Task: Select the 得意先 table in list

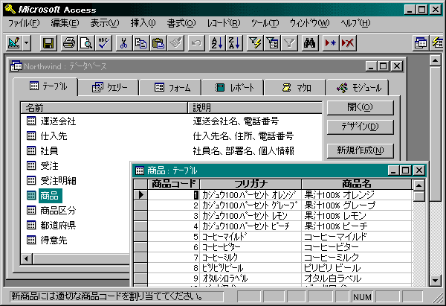Action: tap(48, 240)
